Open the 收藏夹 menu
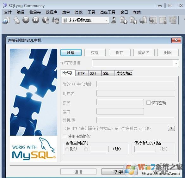 (35, 12)
